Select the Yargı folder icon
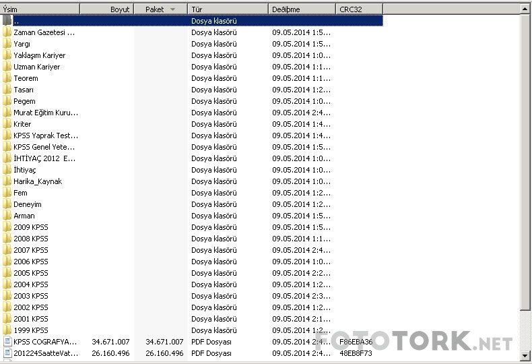 (7, 44)
